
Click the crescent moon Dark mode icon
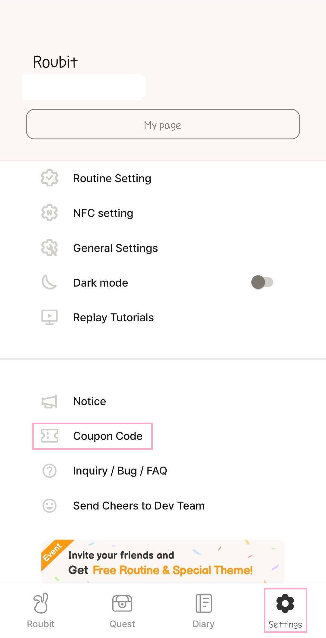(x=49, y=282)
